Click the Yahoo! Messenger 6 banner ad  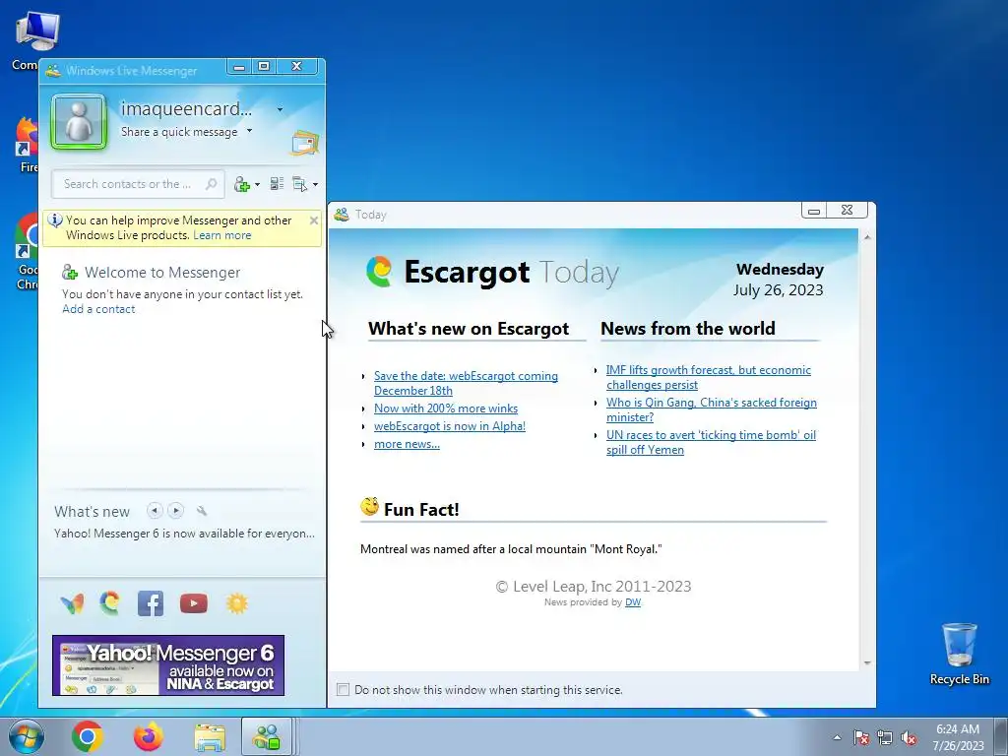pyautogui.click(x=168, y=665)
